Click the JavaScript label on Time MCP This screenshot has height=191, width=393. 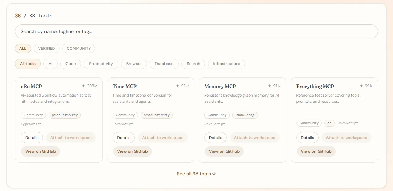coord(123,124)
